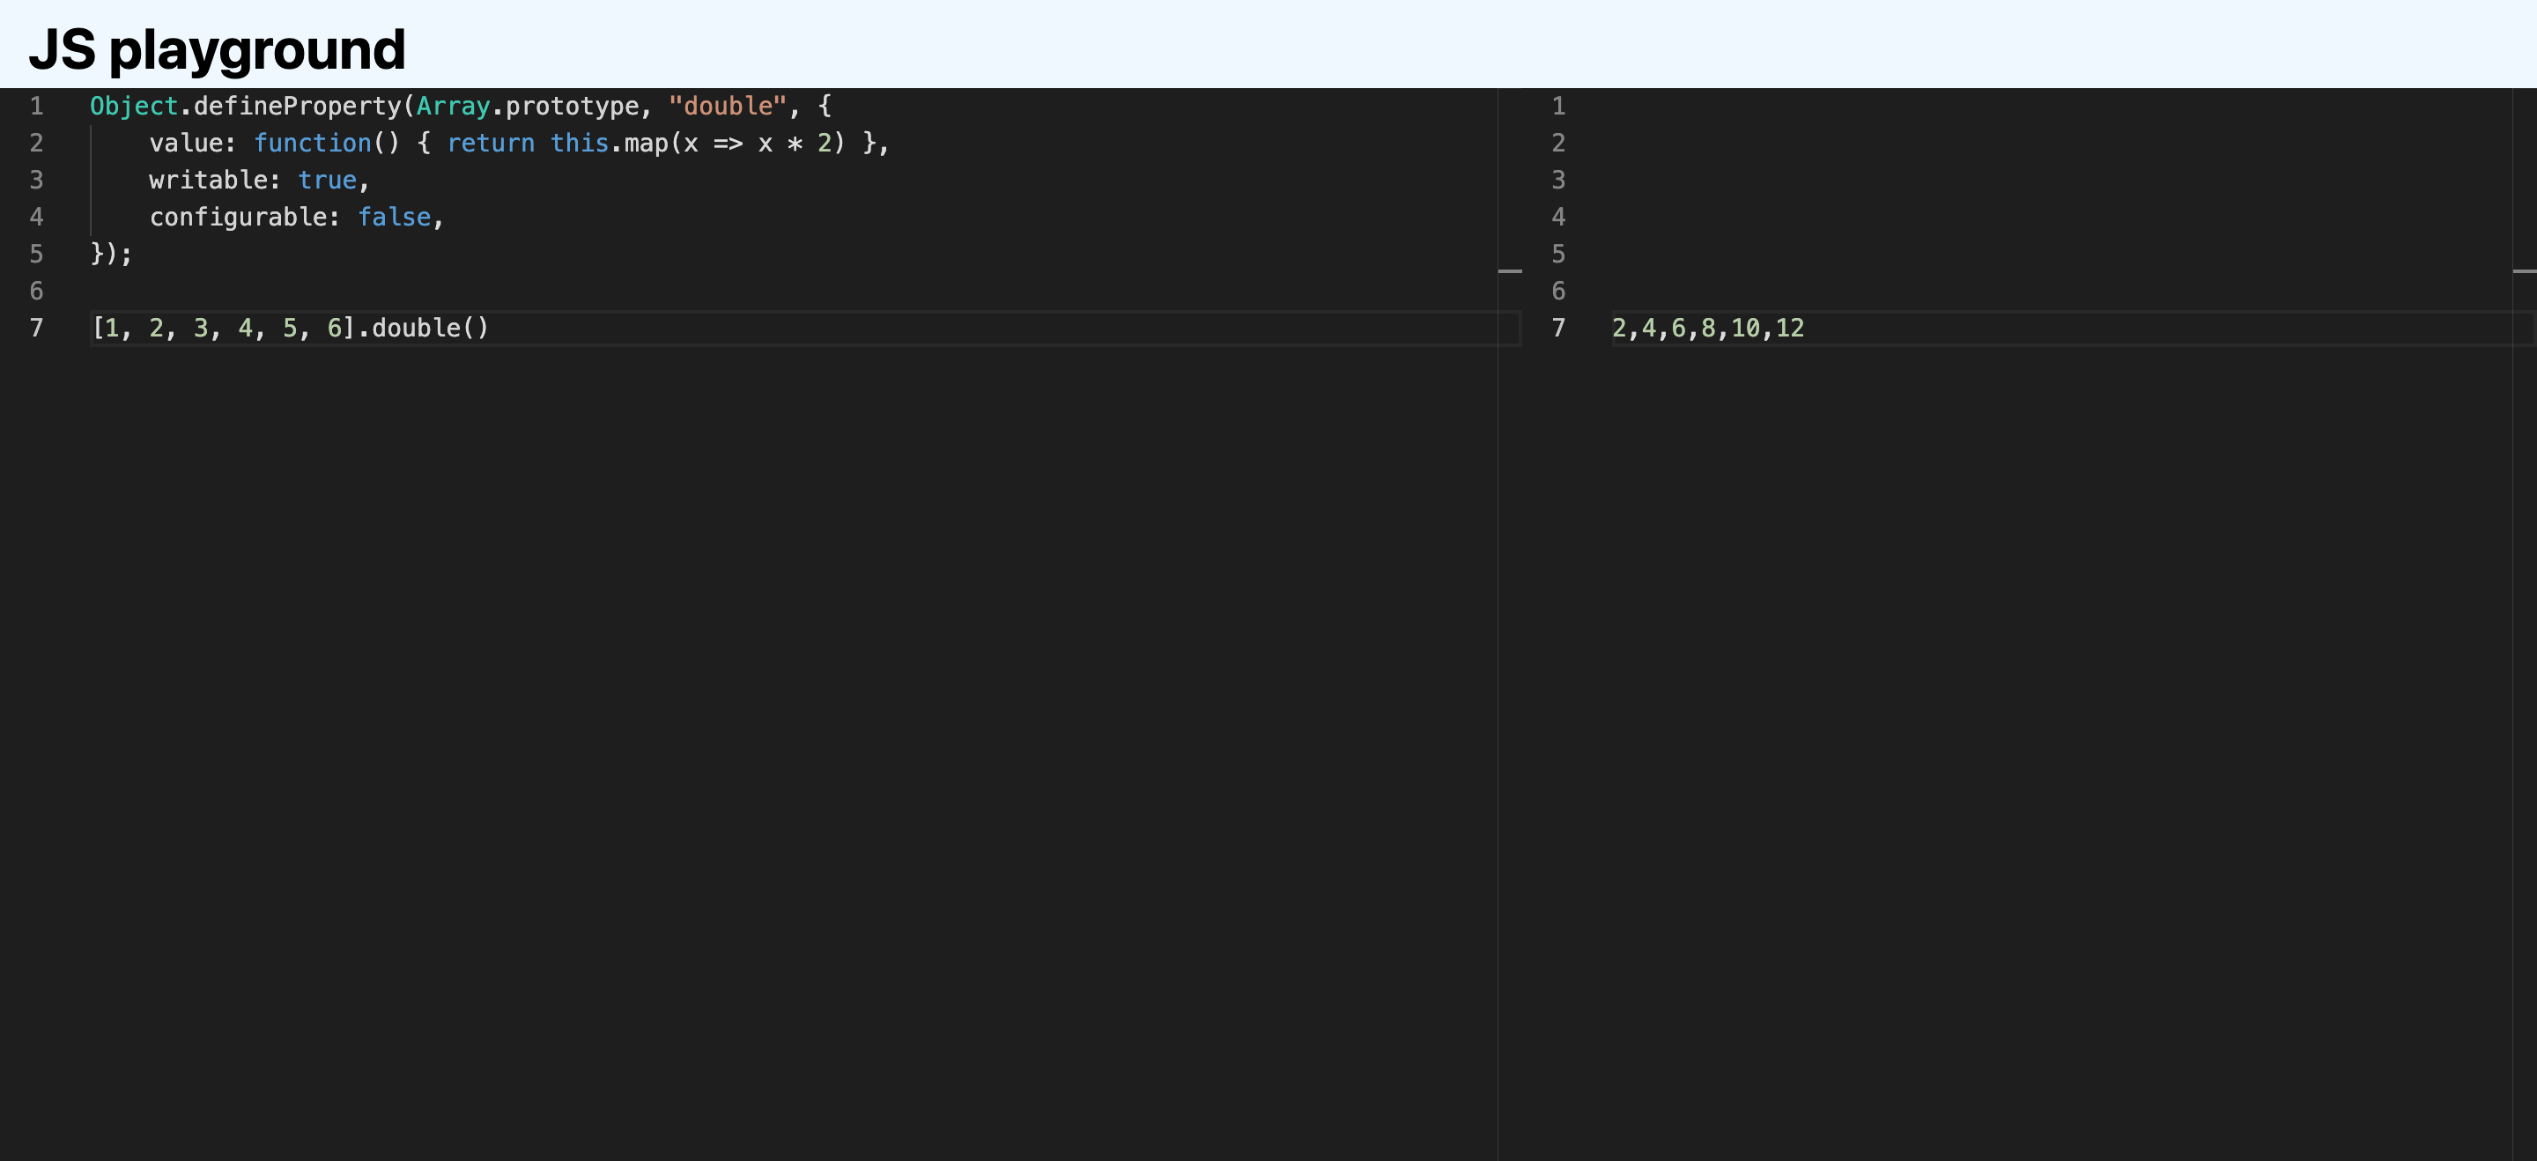Screen dimensions: 2537x1161
Task: Click overview ruler marker of left editor
Action: (1510, 270)
